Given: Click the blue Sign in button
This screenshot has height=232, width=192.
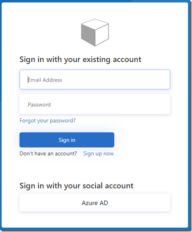Looking at the screenshot, I should click(x=67, y=140).
